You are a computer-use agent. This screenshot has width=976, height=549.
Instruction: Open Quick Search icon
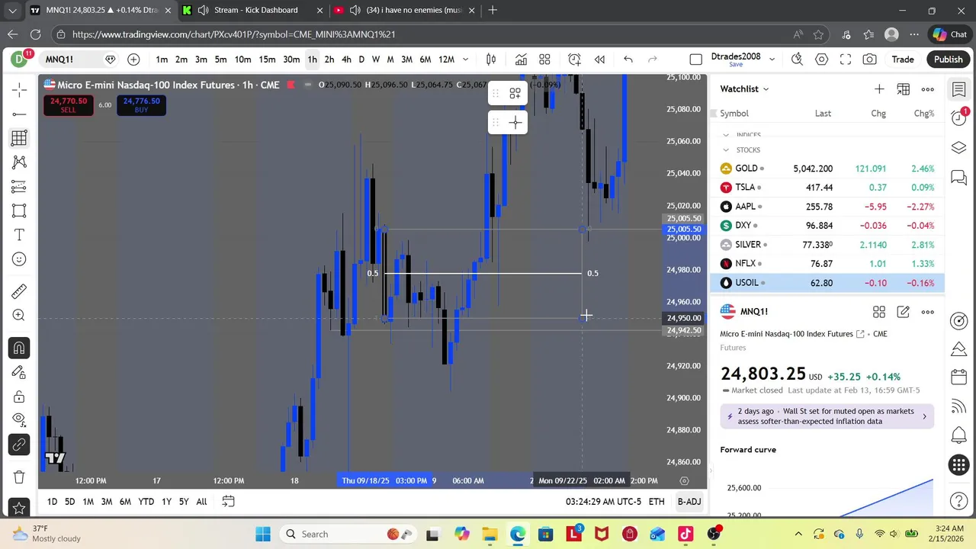797,59
